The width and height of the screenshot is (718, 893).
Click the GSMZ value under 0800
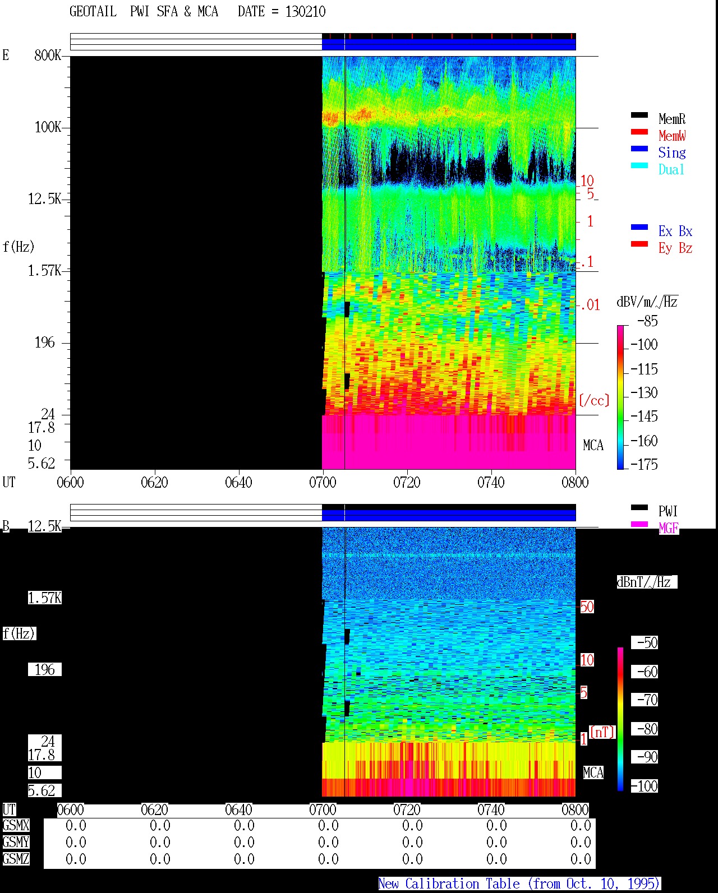(x=581, y=859)
